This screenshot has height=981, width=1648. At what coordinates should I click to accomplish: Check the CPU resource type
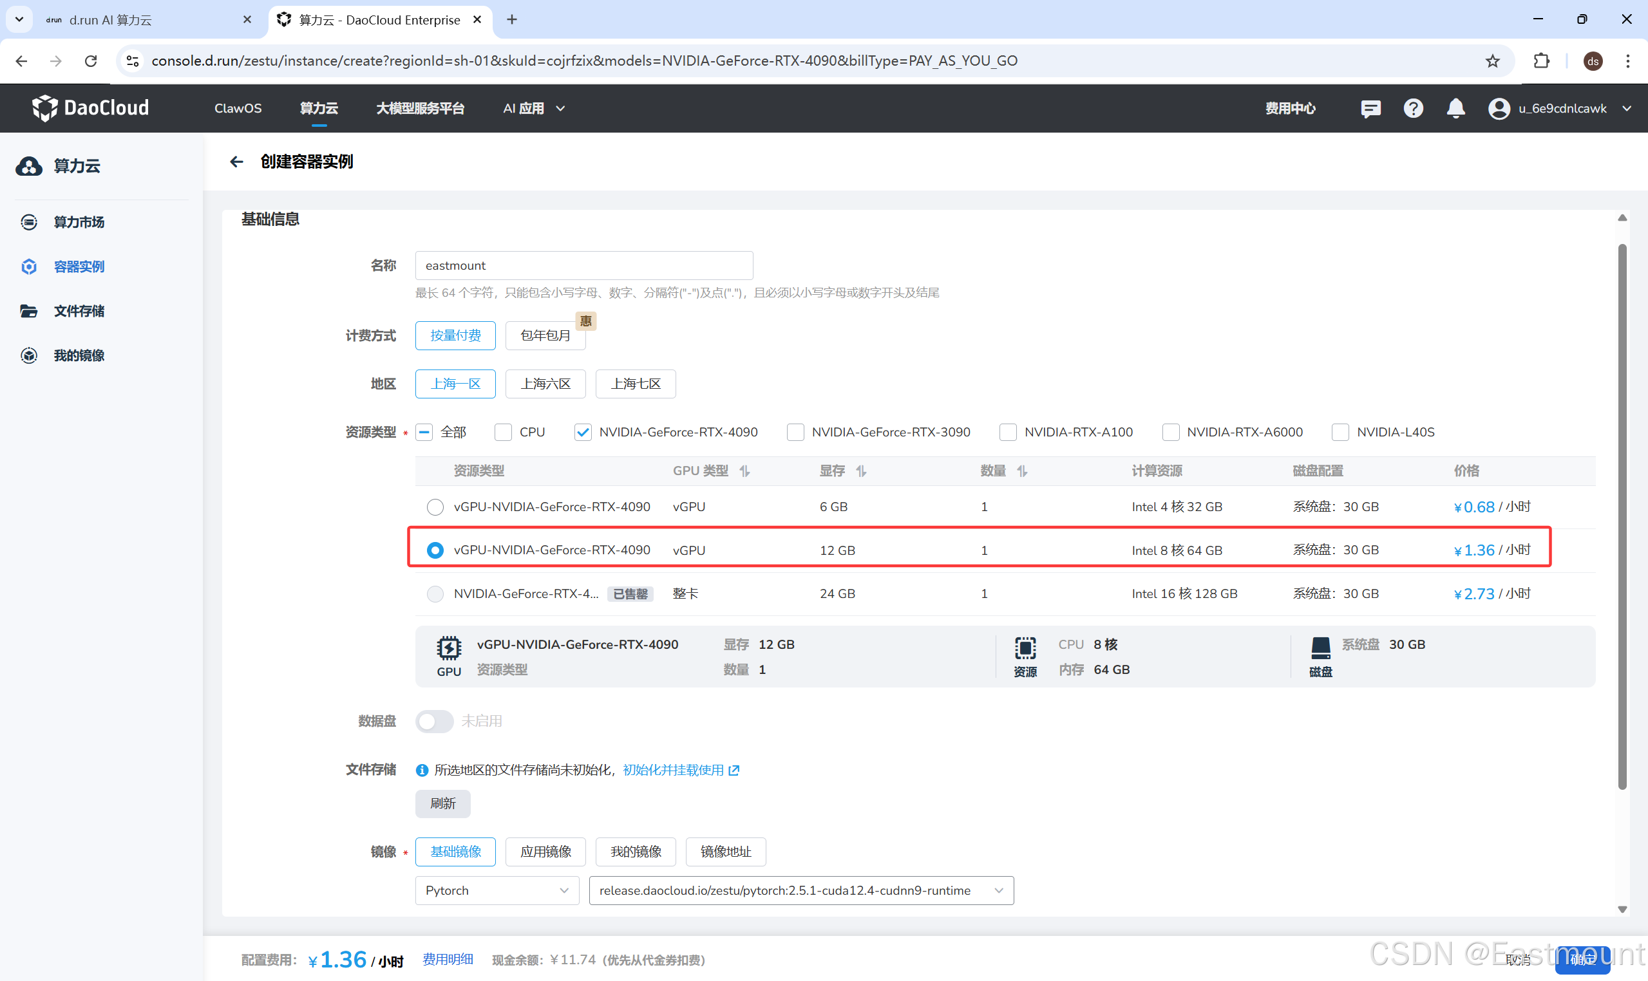[x=503, y=433]
